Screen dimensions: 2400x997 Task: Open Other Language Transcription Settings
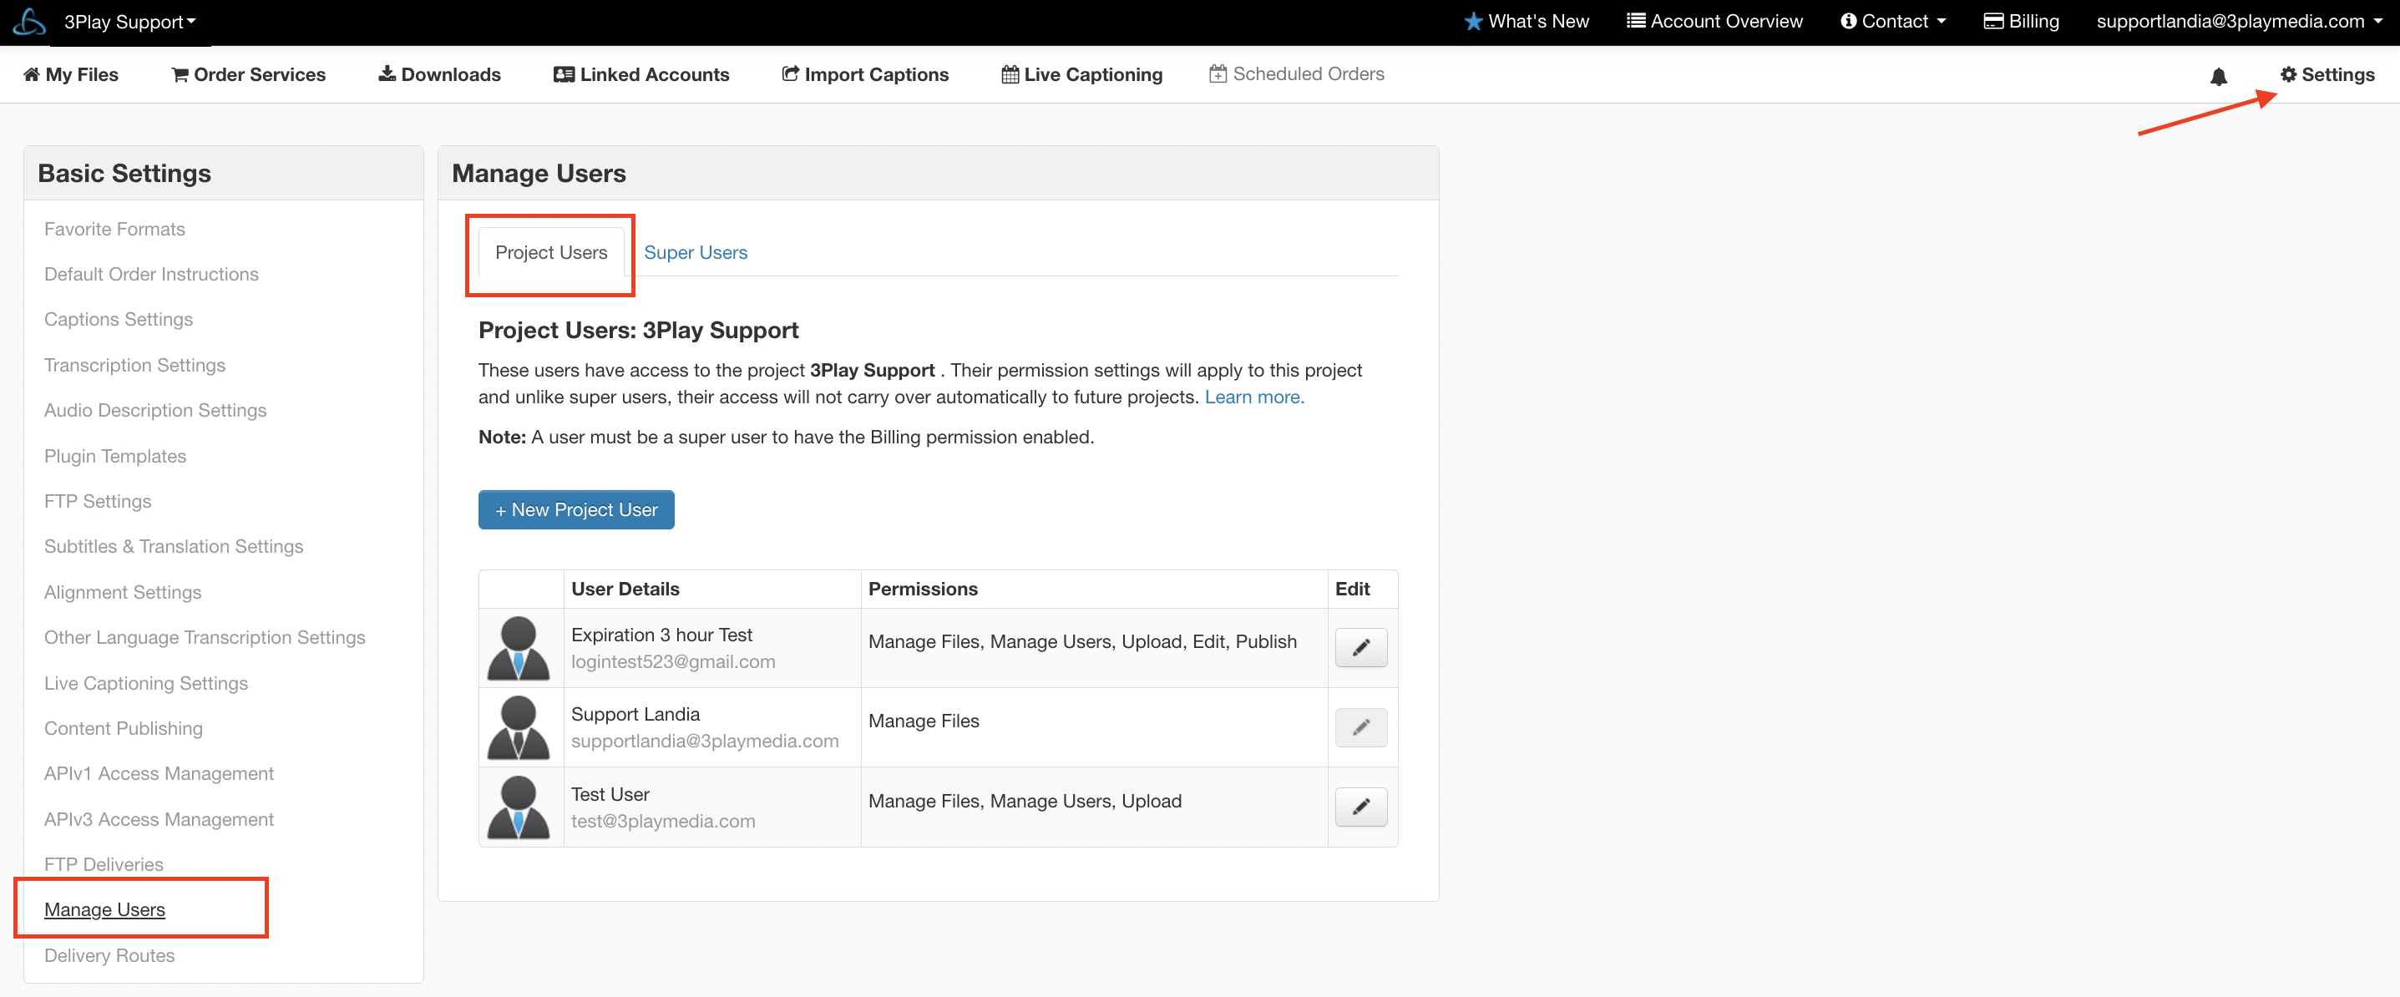204,637
